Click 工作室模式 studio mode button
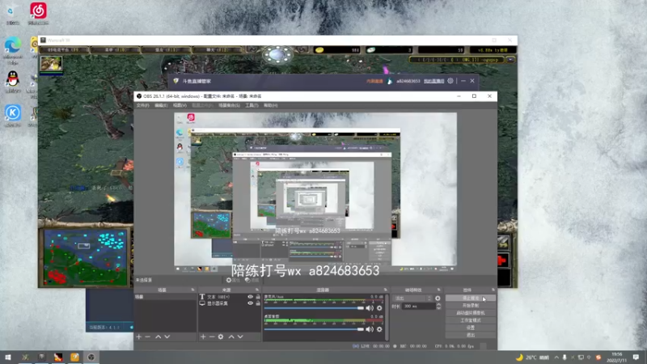647x364 pixels. pos(471,320)
